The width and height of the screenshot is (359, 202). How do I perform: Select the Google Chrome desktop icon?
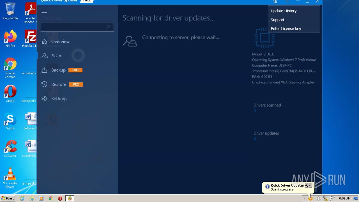[x=10, y=68]
